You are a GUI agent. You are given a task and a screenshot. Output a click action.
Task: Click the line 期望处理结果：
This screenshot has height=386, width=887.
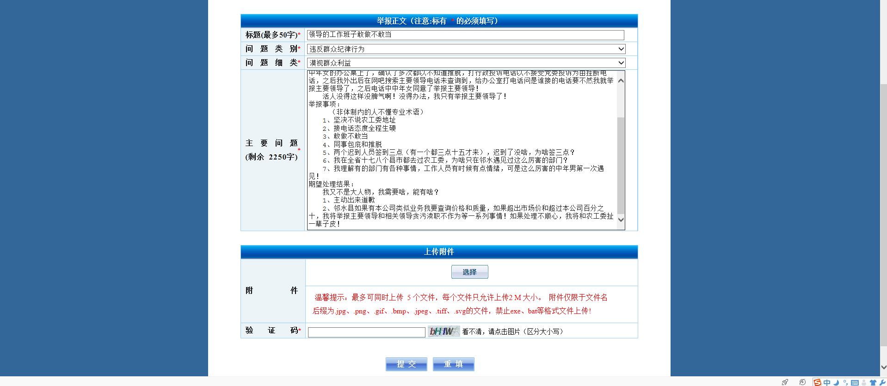click(x=332, y=184)
